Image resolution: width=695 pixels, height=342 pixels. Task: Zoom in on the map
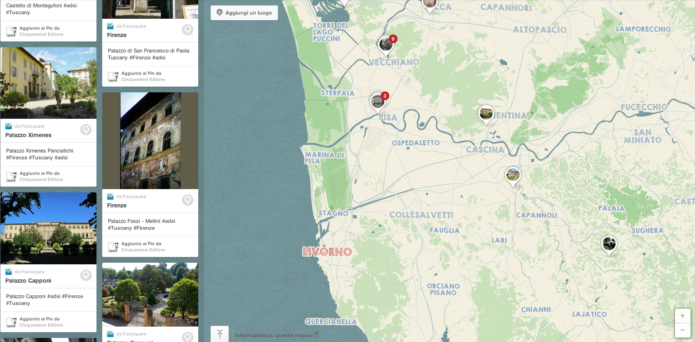pos(682,316)
